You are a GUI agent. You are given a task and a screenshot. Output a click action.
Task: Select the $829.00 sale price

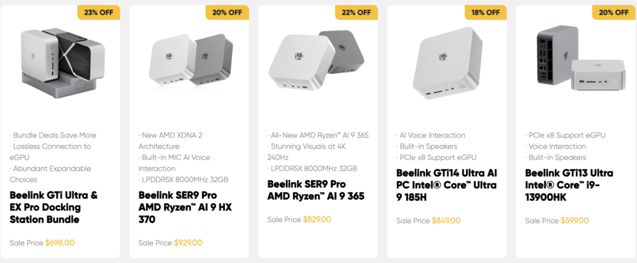tap(317, 219)
